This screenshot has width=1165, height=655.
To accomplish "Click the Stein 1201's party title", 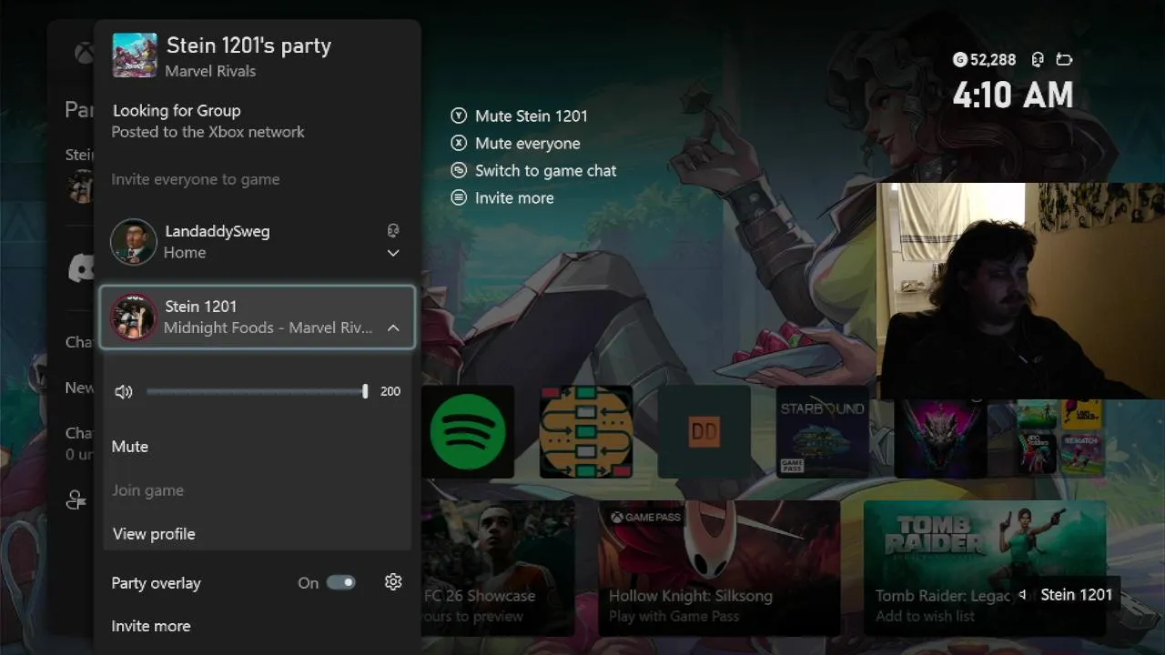I will 248,45.
